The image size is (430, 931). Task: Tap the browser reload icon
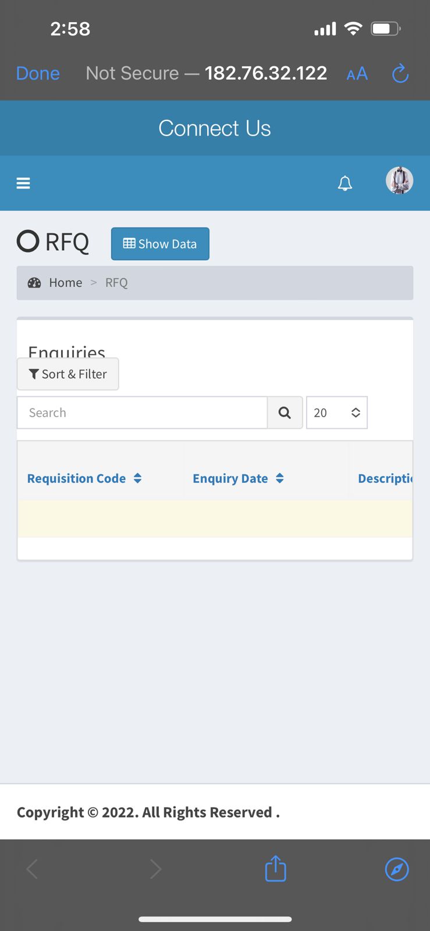[x=400, y=73]
